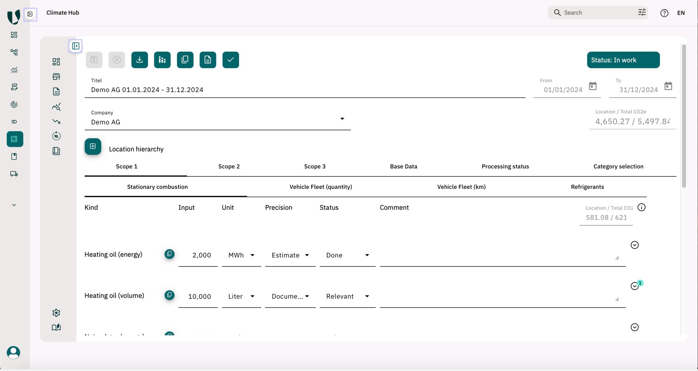Open the To date calendar picker
The width and height of the screenshot is (698, 371).
[668, 86]
